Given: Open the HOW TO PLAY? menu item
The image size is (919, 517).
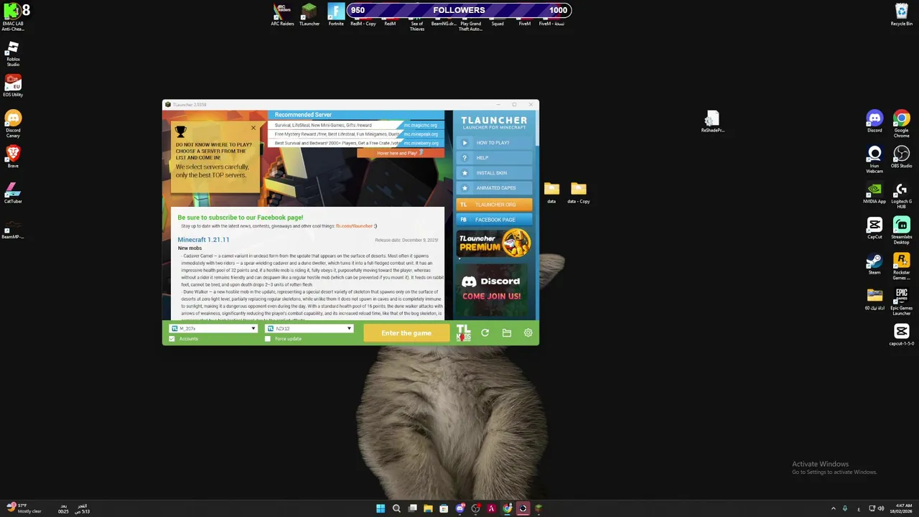Looking at the screenshot, I should (494, 143).
